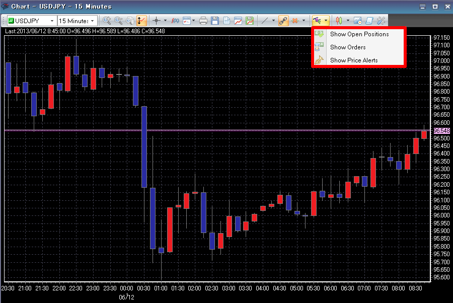Click the trading display pushpin icon
The height and width of the screenshot is (303, 453).
point(317,21)
